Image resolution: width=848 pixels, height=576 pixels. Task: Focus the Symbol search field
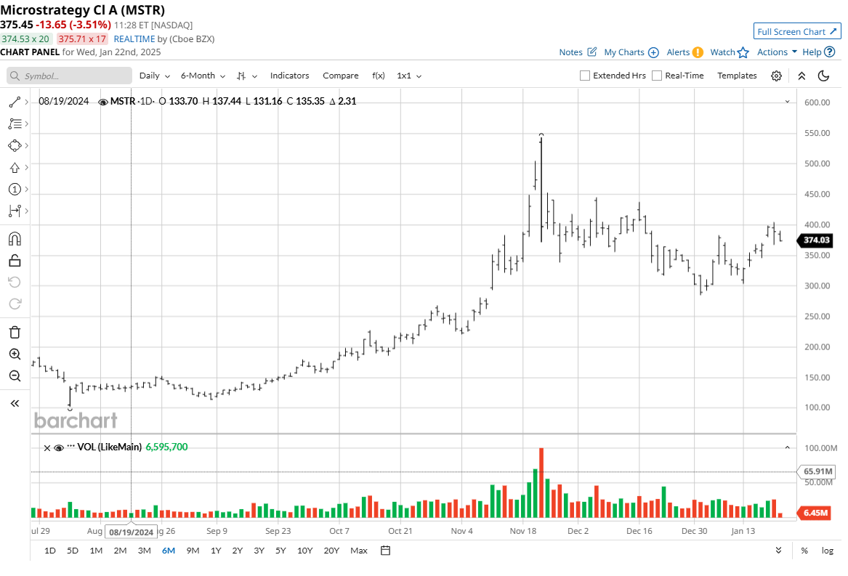pos(69,76)
